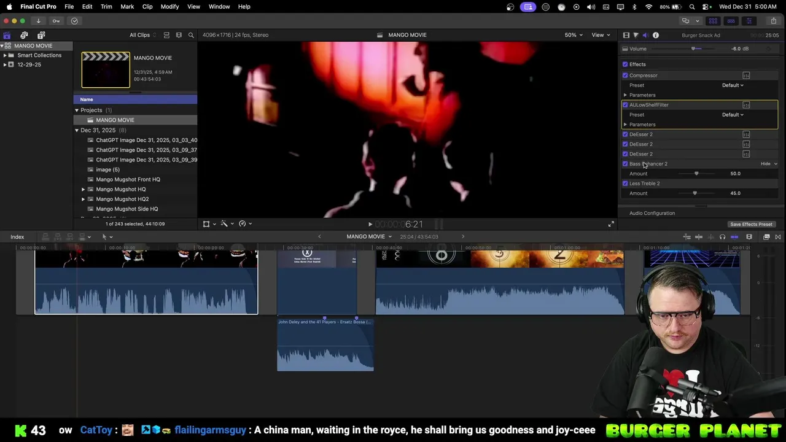The image size is (786, 442).
Task: Open Compressor effect controls window icon
Action: pyautogui.click(x=746, y=76)
